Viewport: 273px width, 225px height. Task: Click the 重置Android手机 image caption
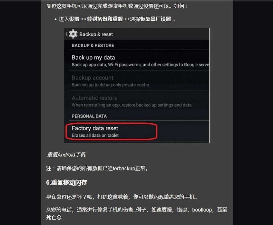(66, 155)
